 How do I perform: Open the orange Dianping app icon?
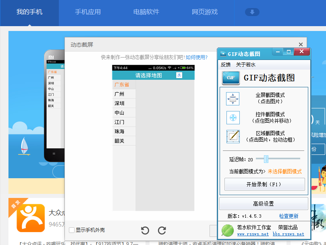coord(31,218)
